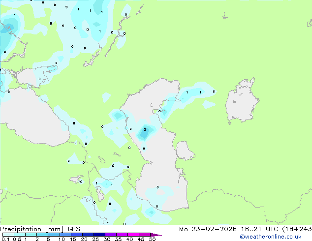The width and height of the screenshot is (312, 241).
Task: Pick the 0.5–1 mm legend color box
Action: pyautogui.click(x=20, y=235)
